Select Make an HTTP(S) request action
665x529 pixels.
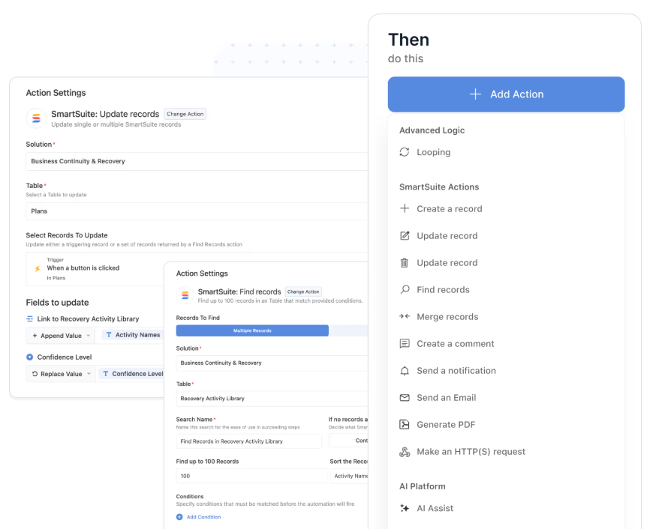(471, 452)
